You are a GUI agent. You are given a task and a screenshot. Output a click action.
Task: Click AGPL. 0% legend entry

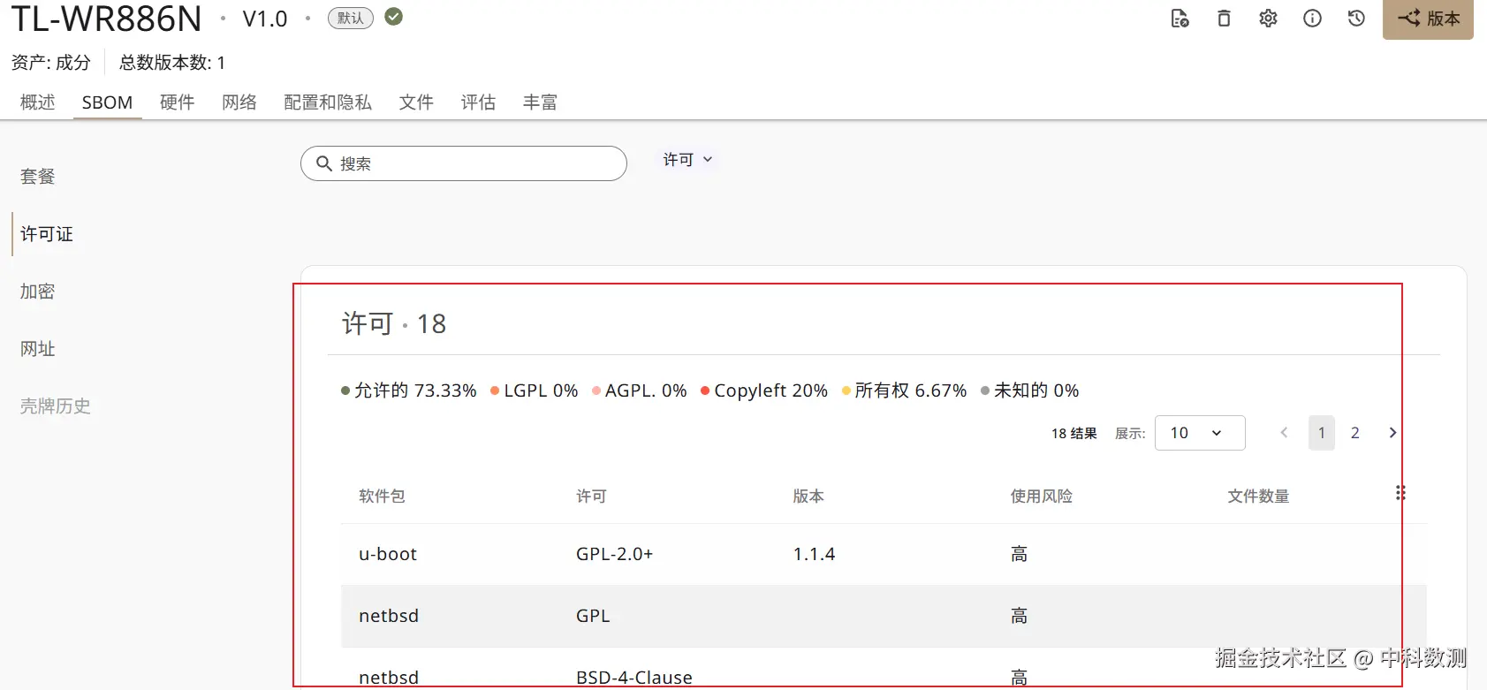tap(639, 390)
